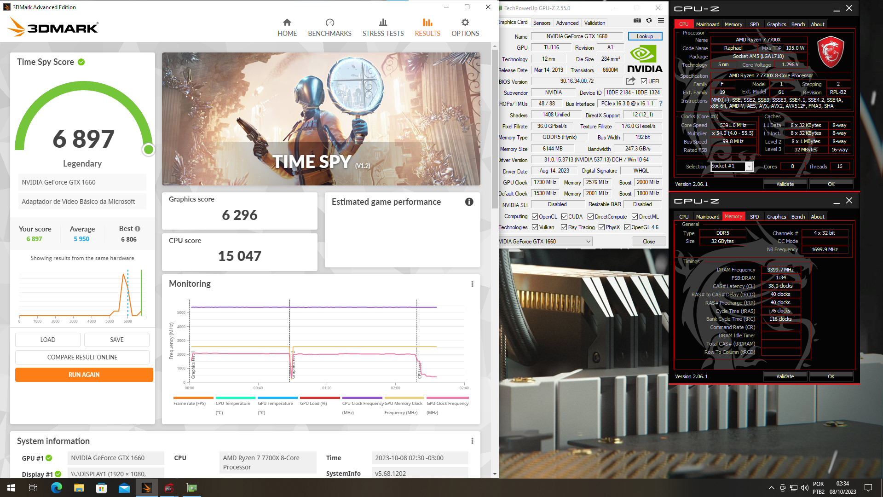Viewport: 883px width, 497px height.
Task: Click the CPU Clock Frequency legend color bar
Action: pyautogui.click(x=362, y=398)
